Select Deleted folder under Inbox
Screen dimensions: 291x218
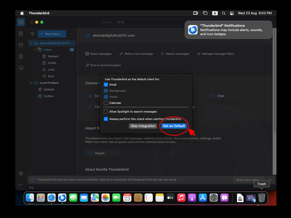click(x=53, y=56)
